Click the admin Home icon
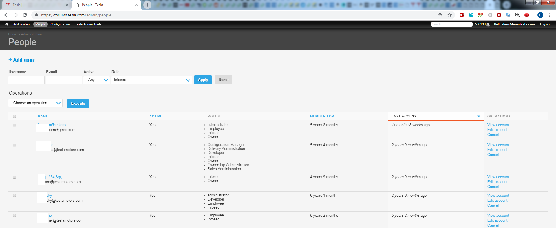Viewport: 556px width, 228px height. pos(7,24)
